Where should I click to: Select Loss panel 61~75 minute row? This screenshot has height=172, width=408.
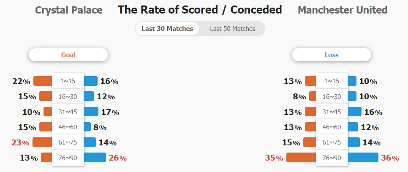coord(332,142)
